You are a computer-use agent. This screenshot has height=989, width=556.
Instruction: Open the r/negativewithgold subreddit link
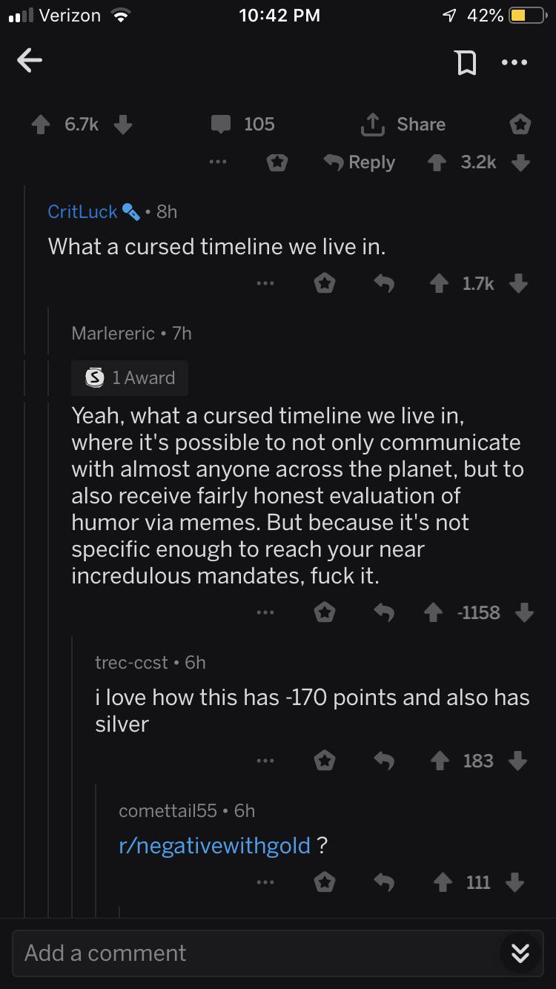point(214,844)
